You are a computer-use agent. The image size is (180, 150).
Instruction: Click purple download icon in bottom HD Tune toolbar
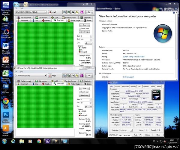click(x=82, y=76)
